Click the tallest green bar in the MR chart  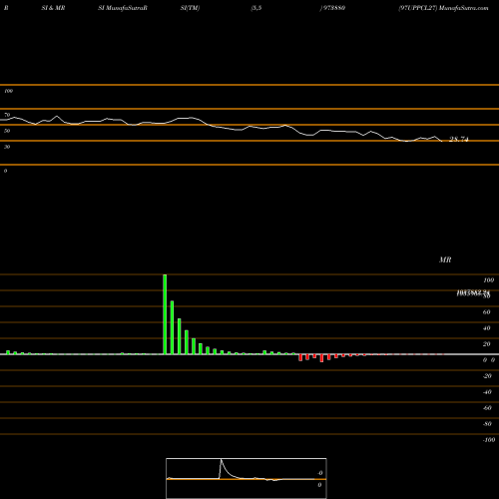click(x=165, y=314)
